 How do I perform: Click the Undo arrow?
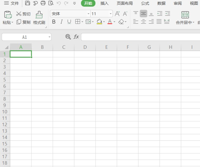59,3
